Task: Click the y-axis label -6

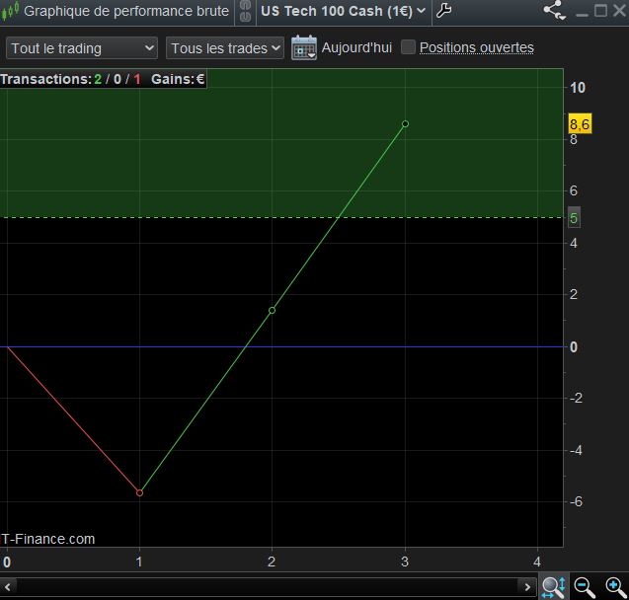Action: 577,501
